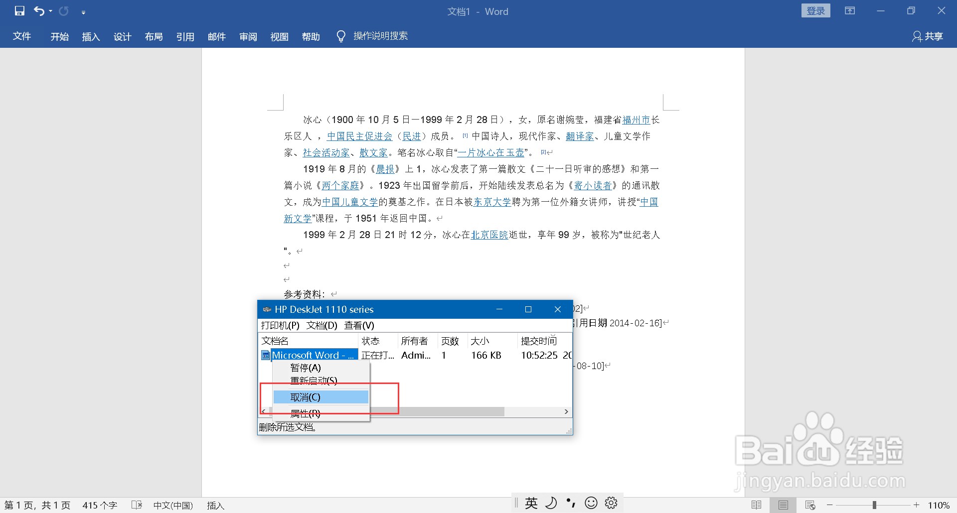Open 打印机(P) menu in printer window
Viewport: 957px width, 513px height.
(280, 325)
